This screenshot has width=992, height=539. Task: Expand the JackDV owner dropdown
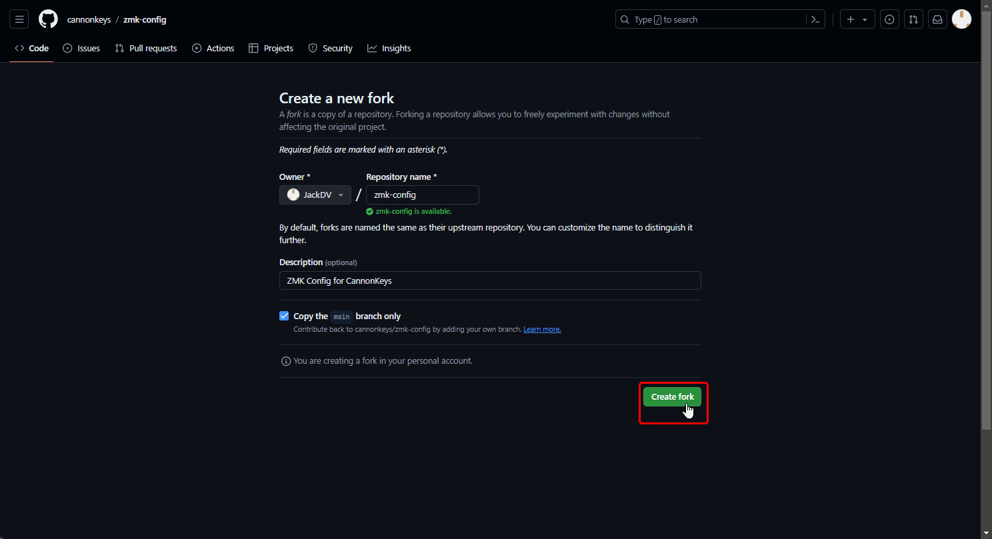coord(315,195)
